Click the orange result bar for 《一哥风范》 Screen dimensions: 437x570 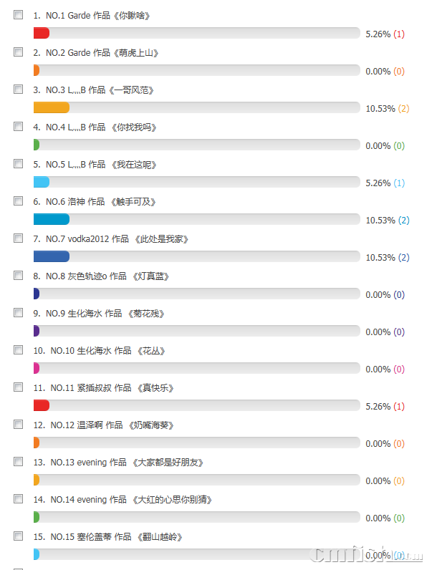(52, 107)
